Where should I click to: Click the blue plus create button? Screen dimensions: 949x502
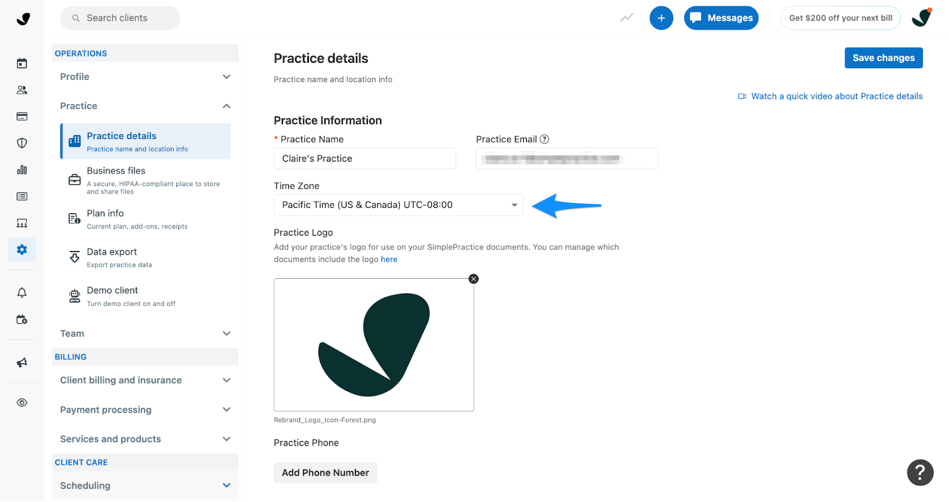coord(661,18)
